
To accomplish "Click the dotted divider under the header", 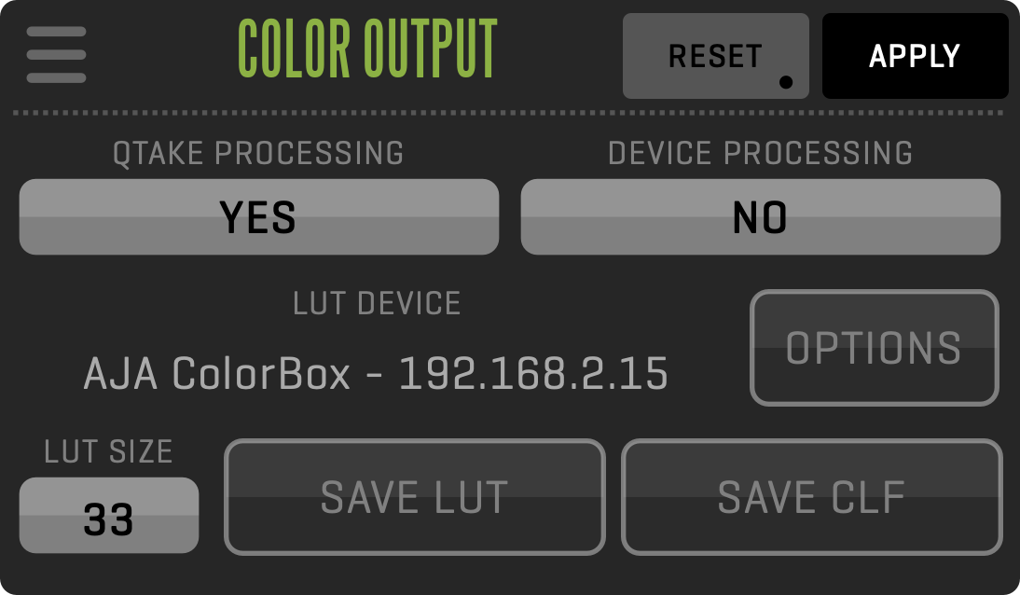I will point(508,113).
